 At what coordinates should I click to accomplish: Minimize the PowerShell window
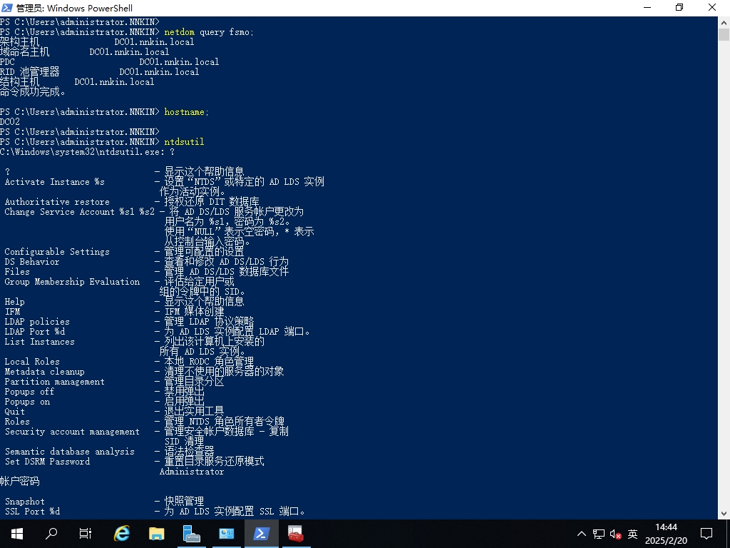coord(647,8)
